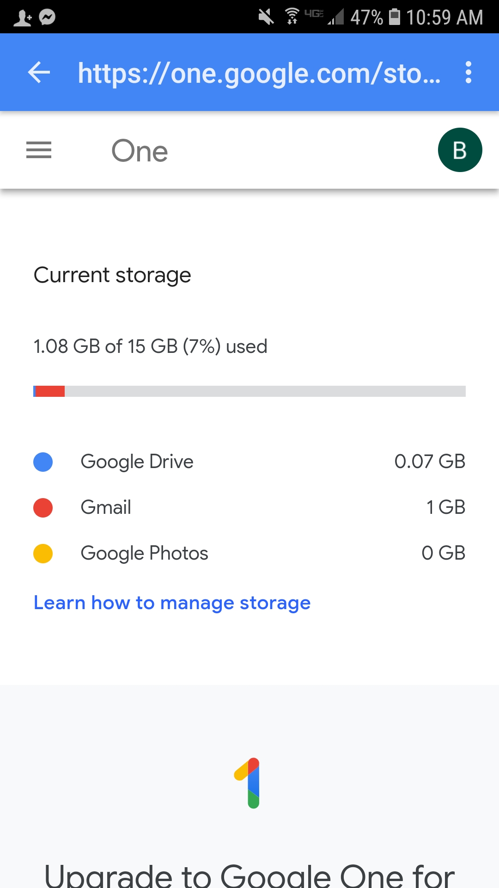Open the three-dot overflow menu
The height and width of the screenshot is (888, 499).
pos(469,73)
